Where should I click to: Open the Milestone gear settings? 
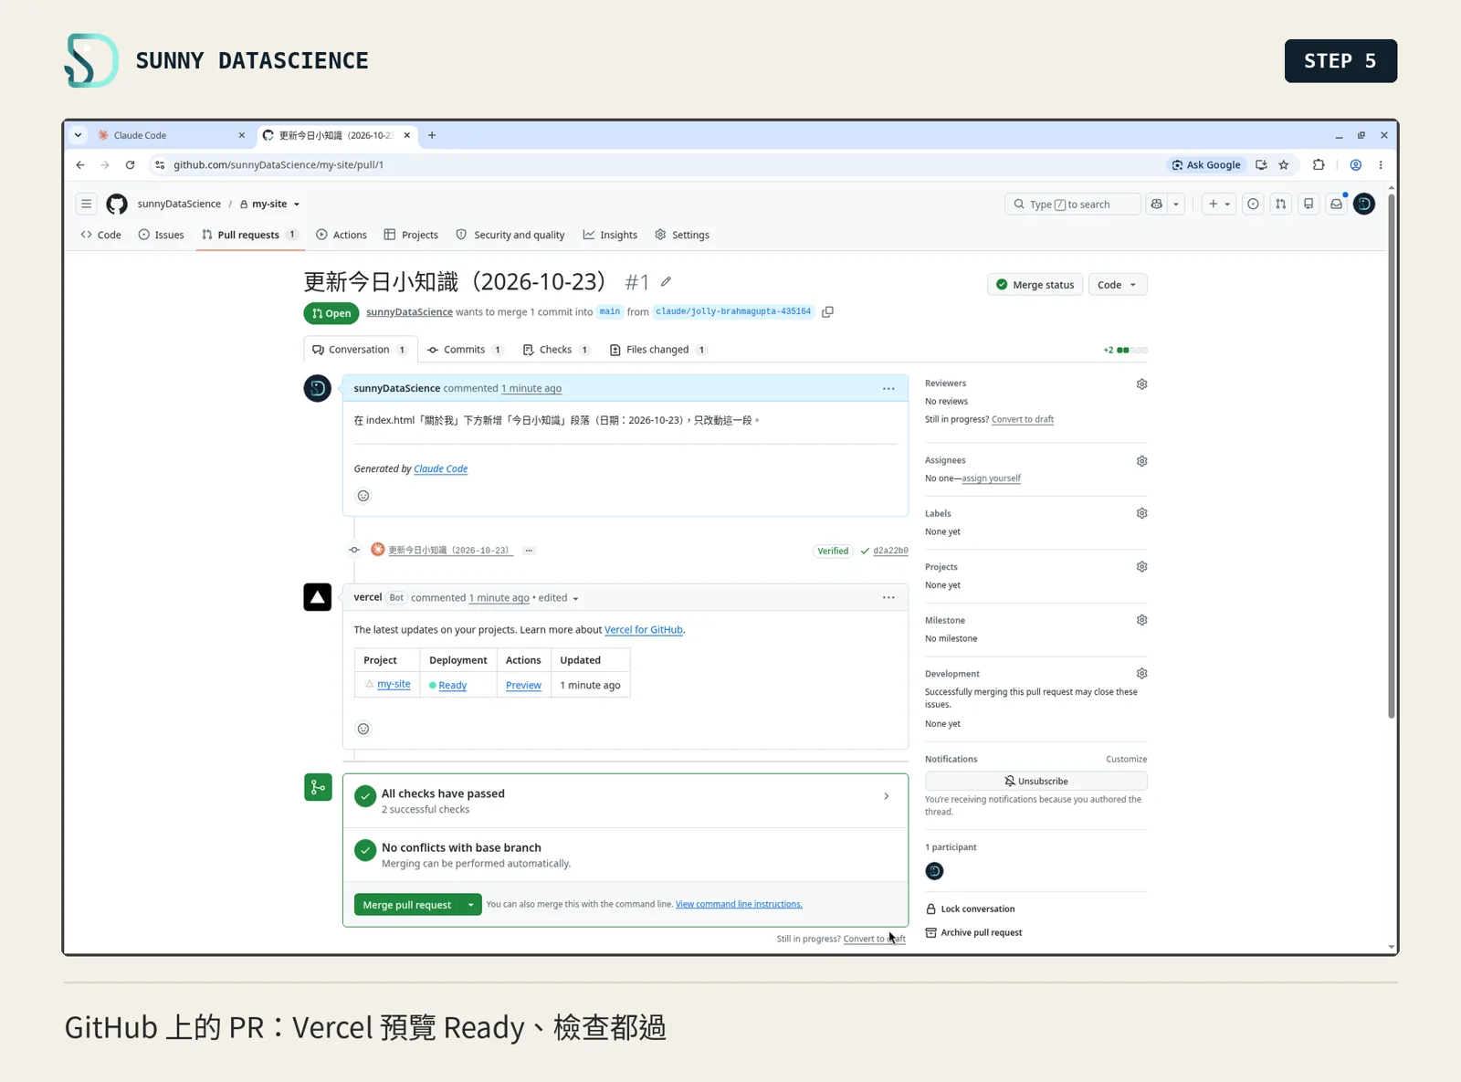pyautogui.click(x=1141, y=620)
